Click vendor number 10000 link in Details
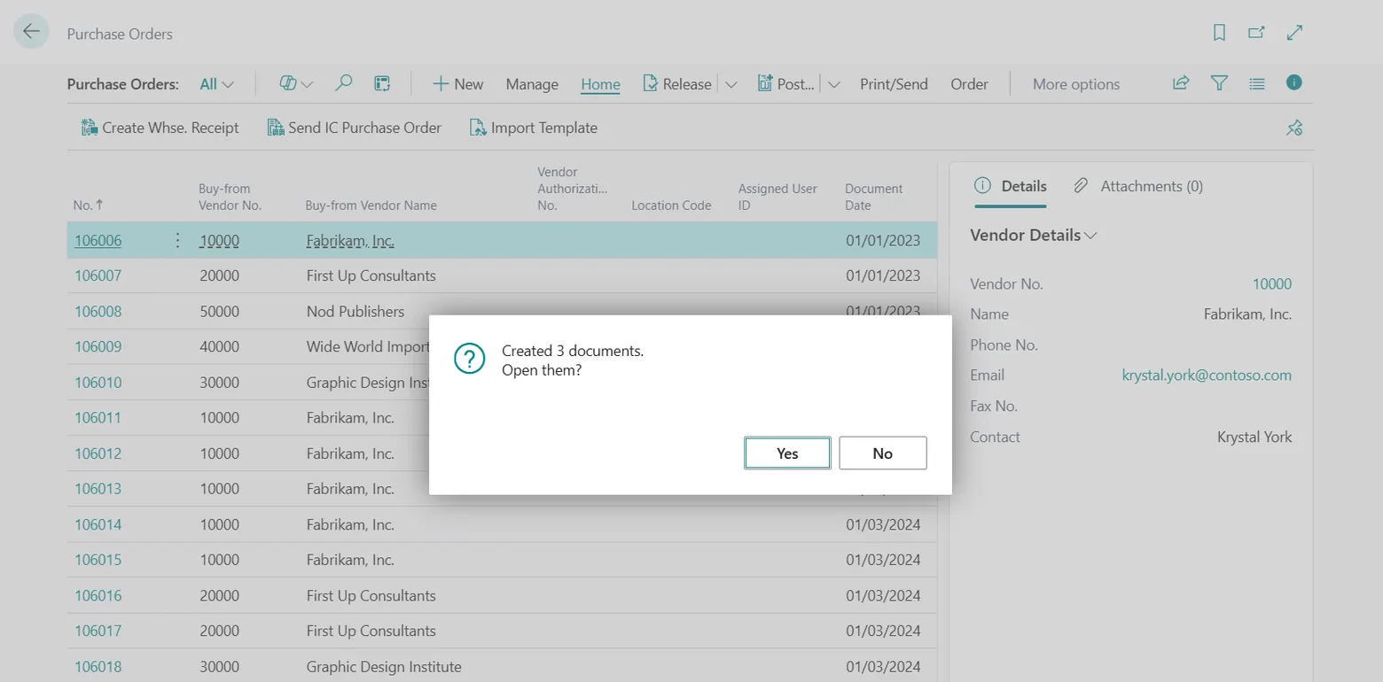Image resolution: width=1383 pixels, height=682 pixels. [1271, 283]
